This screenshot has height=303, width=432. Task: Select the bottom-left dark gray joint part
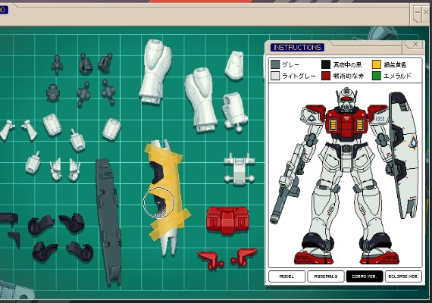coord(53,93)
